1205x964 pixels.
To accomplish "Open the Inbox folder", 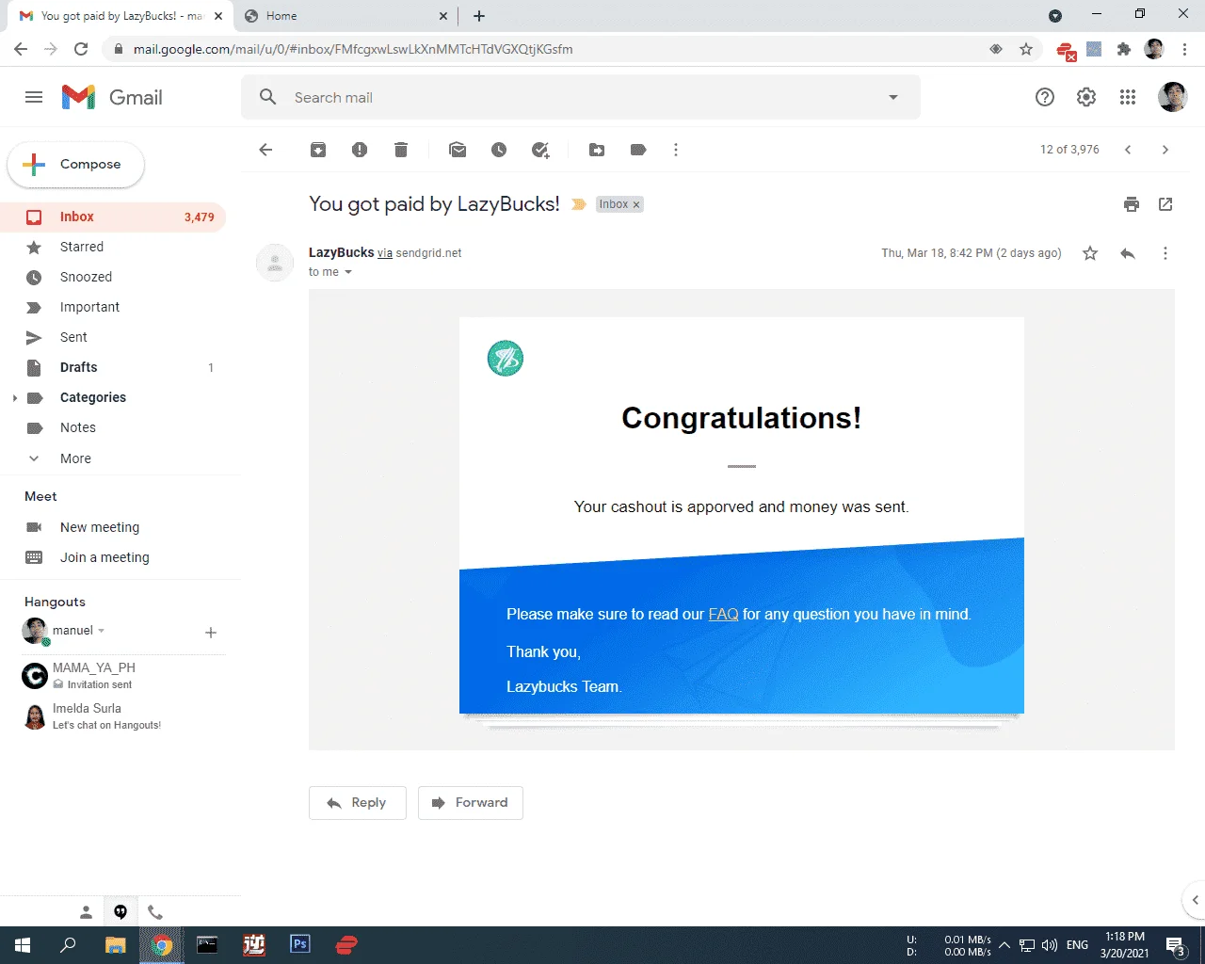I will click(113, 217).
